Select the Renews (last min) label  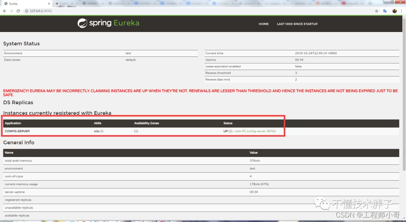218,79
